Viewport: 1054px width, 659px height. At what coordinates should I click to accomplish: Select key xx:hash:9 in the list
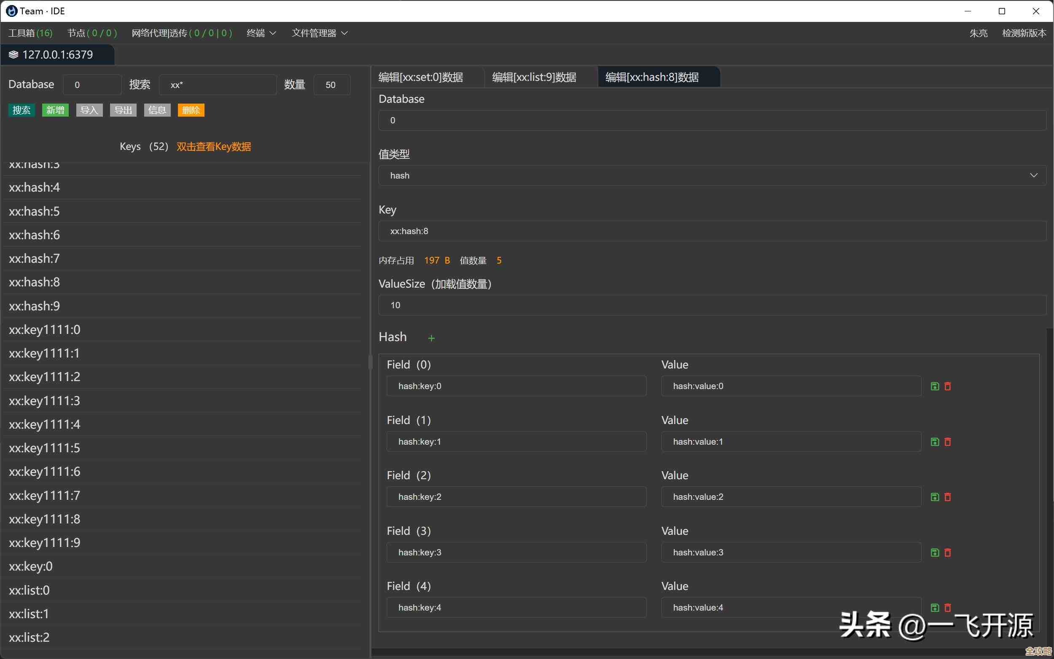(35, 306)
